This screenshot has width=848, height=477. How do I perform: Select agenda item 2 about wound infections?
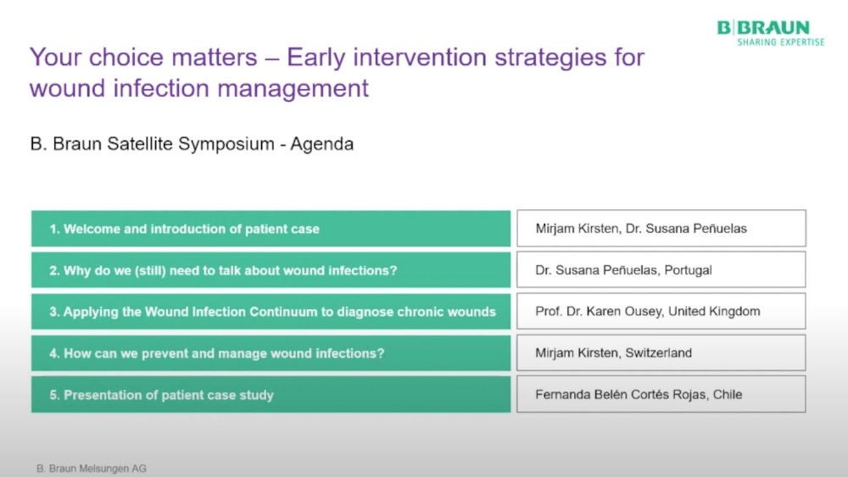point(271,270)
